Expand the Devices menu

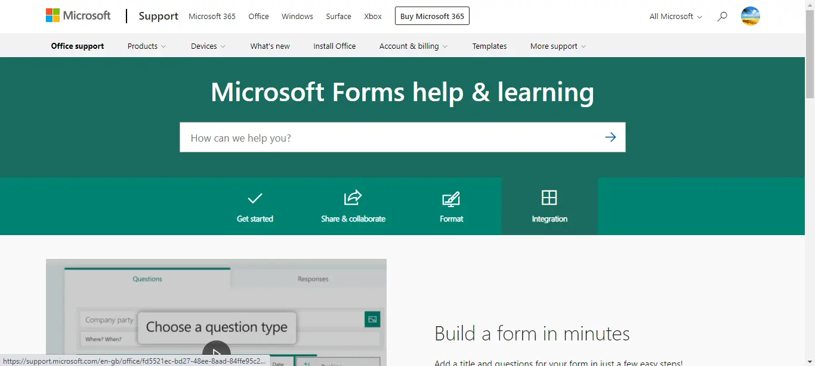click(208, 46)
